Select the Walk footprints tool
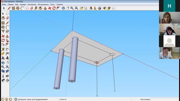The height and width of the screenshot is (101, 180). click(3, 81)
